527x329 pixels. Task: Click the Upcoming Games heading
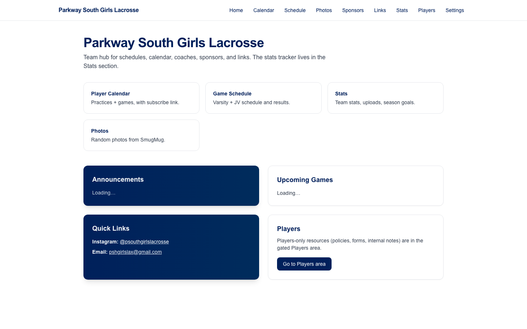(305, 180)
